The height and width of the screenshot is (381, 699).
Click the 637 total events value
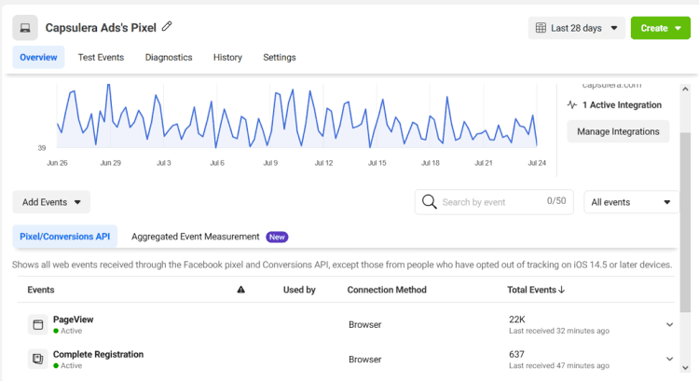pos(516,354)
